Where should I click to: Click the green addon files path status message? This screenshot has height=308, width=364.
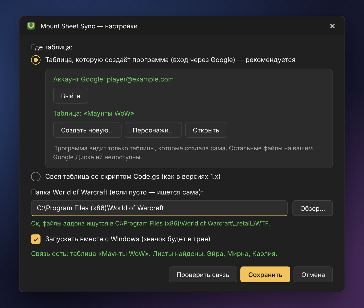pyautogui.click(x=151, y=223)
